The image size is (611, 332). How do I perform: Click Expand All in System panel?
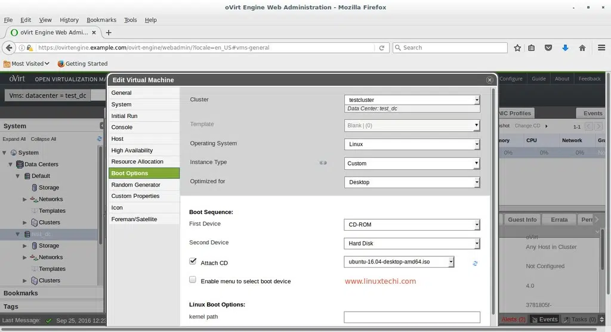click(x=14, y=139)
